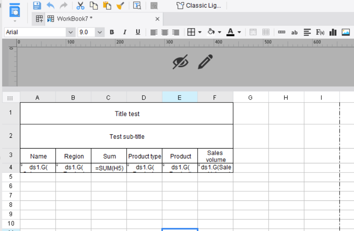Click the unmerge cells icon
The width and height of the screenshot is (354, 231).
click(x=266, y=32)
